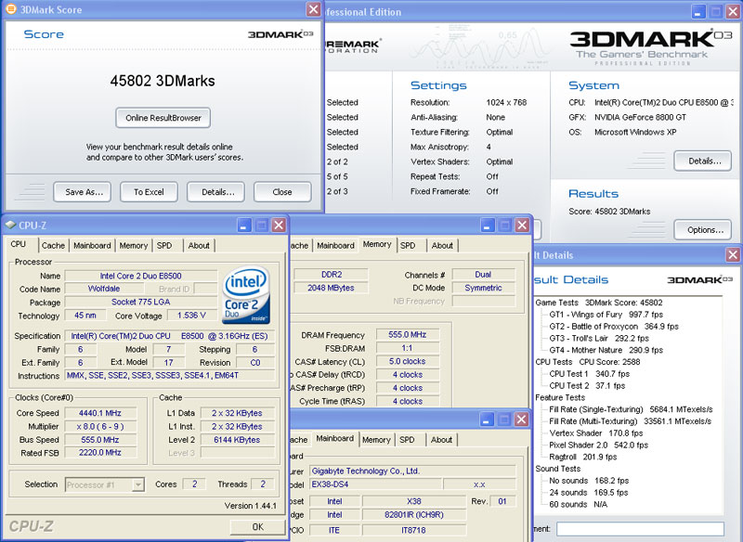Open Results Options in 3DMark main window

tap(703, 230)
